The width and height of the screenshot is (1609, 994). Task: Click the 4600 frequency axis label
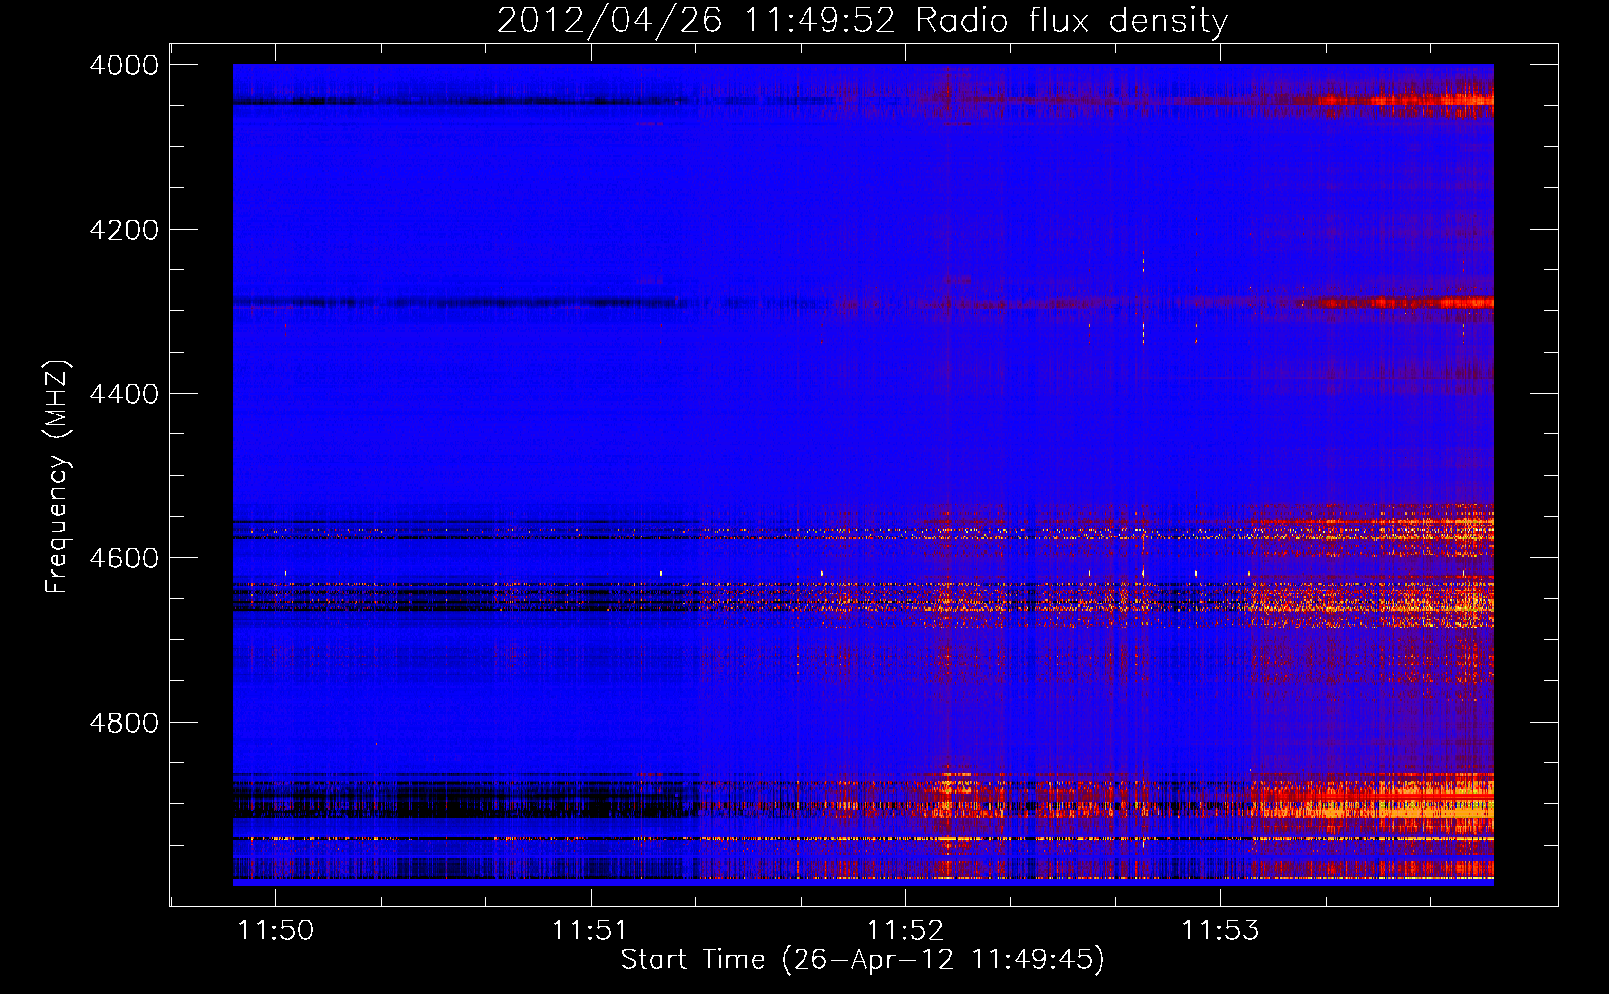(x=124, y=558)
